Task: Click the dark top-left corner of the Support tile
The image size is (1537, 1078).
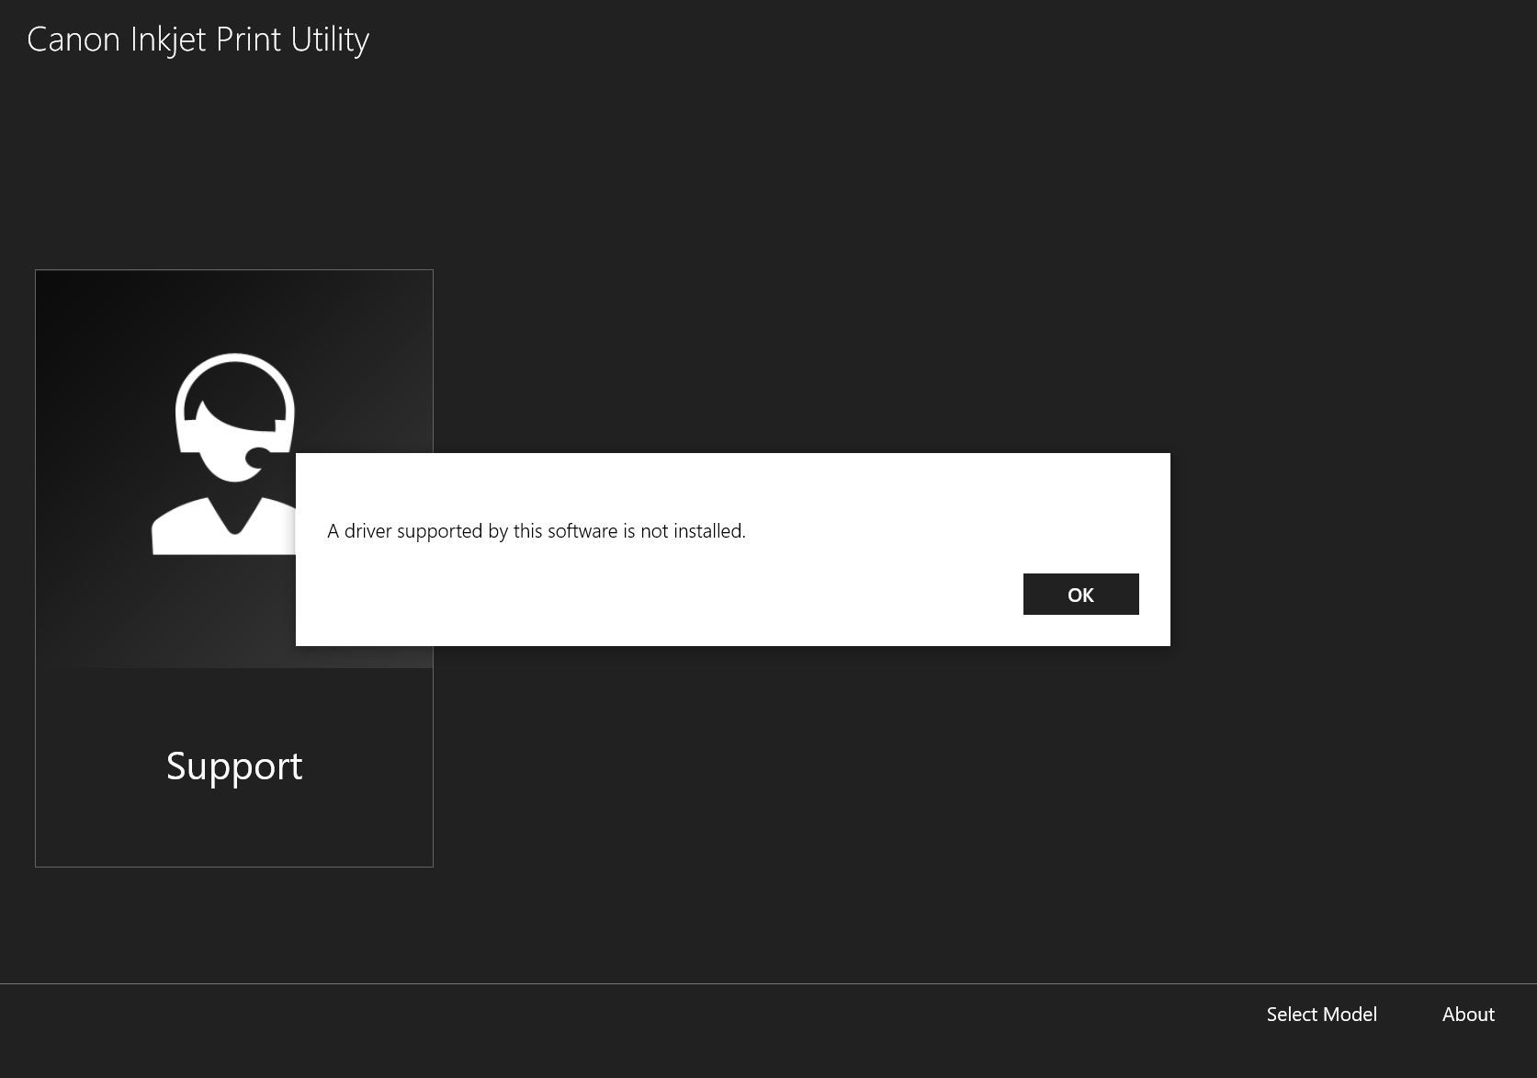Action: [x=64, y=299]
